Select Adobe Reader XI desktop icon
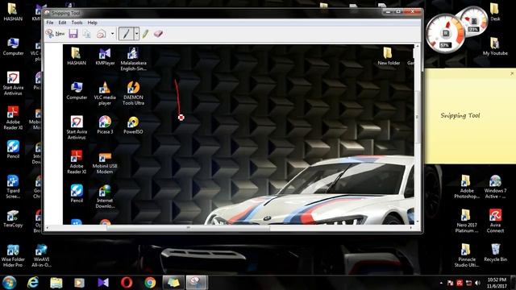 (x=13, y=118)
